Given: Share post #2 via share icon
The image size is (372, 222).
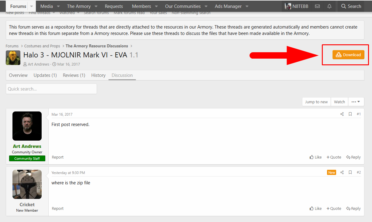Looking at the screenshot, I should click(342, 172).
